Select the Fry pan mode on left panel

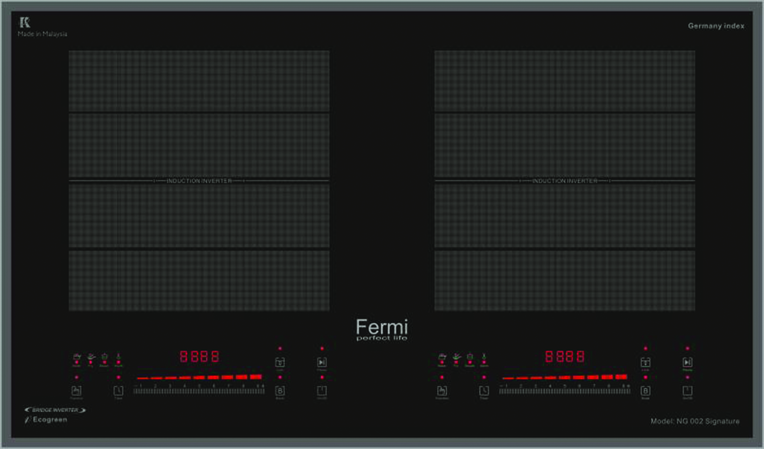[91, 357]
